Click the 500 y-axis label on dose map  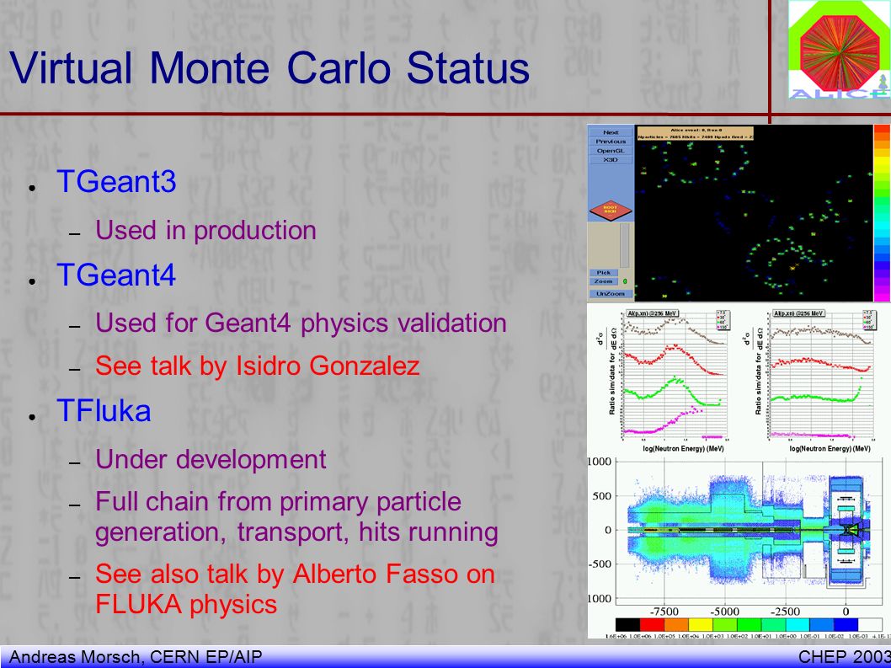point(602,496)
